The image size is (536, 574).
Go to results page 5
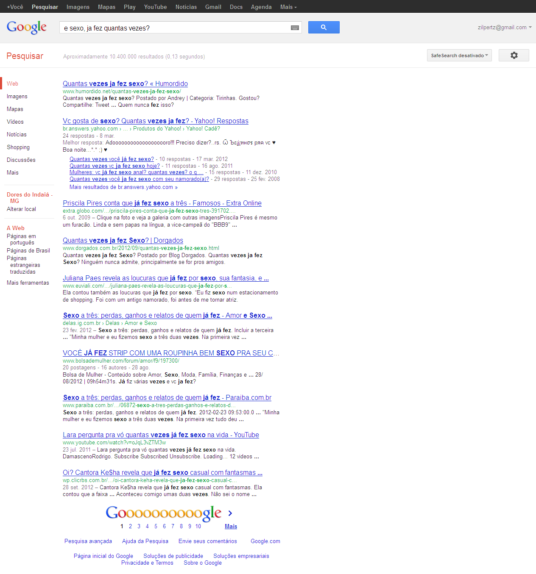click(x=156, y=526)
